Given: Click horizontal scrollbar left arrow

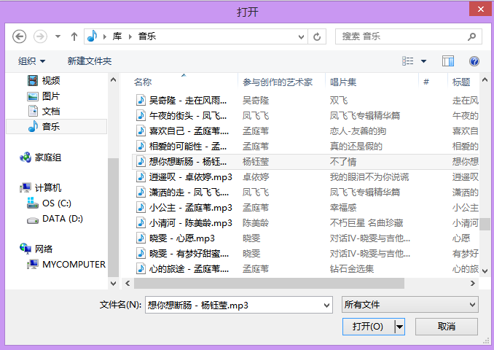Looking at the screenshot, I should (x=128, y=284).
